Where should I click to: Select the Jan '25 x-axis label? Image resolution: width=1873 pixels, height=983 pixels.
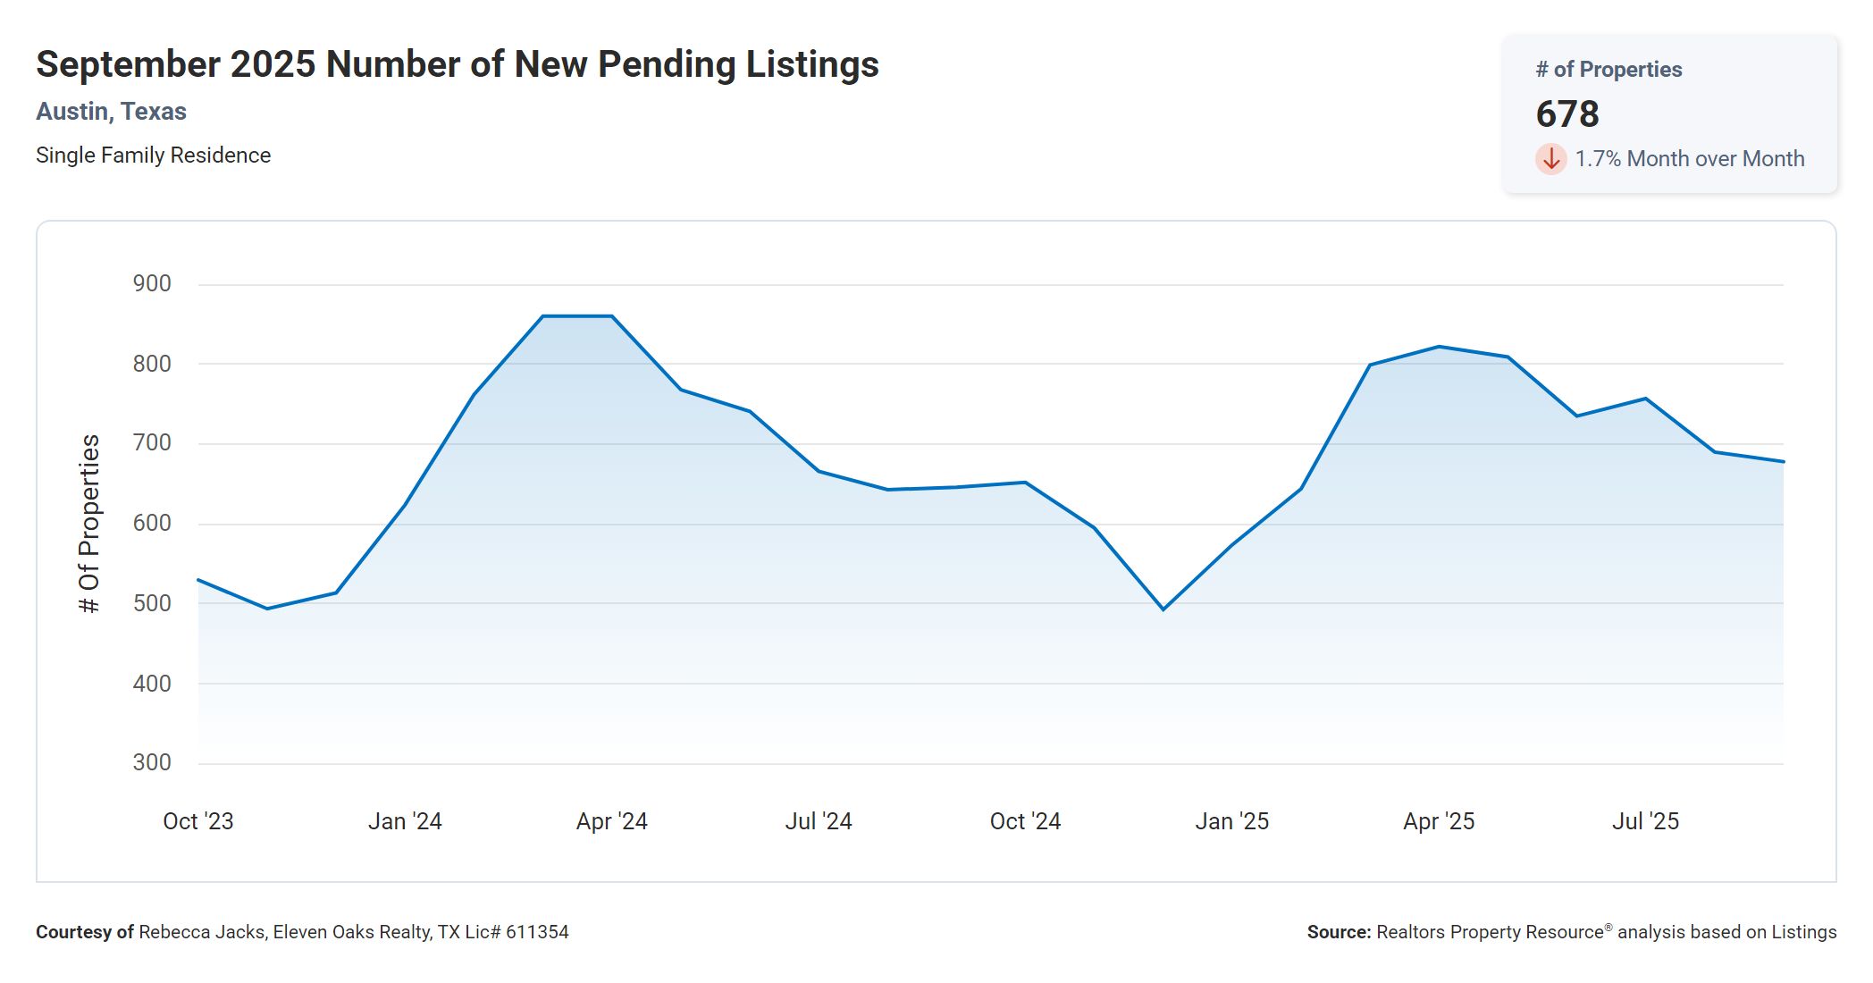pos(1231,821)
